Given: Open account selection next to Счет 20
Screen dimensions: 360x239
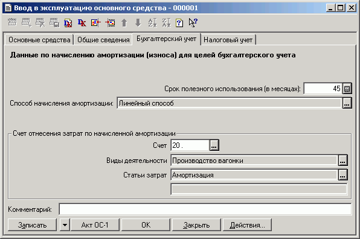Looking at the screenshot, I should 214,145.
